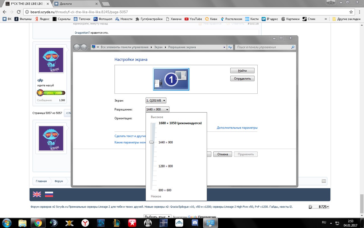Screen dimensions: 364x228
Task: Open Discord from the taskbar
Action: tap(195, 223)
